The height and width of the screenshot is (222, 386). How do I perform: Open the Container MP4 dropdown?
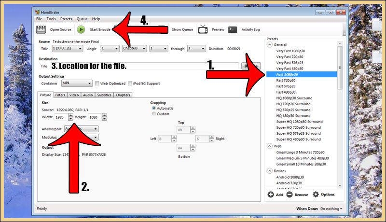tap(77, 83)
